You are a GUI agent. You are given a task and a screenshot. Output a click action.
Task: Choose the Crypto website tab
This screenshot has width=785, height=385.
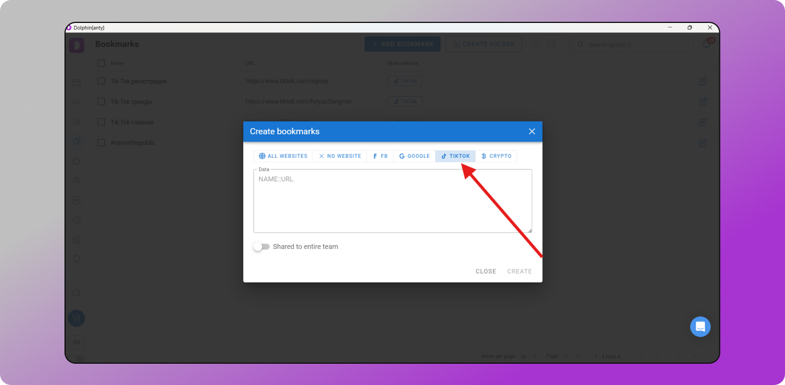pyautogui.click(x=496, y=156)
